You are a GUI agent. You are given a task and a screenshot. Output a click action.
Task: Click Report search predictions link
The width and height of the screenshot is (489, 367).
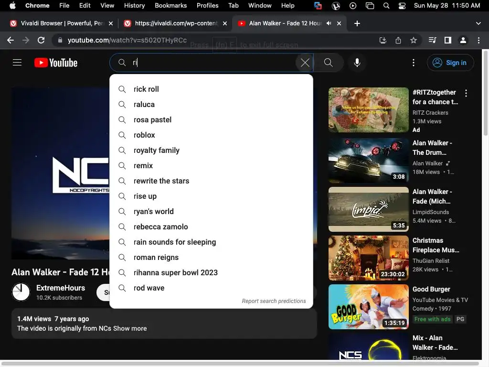tap(274, 301)
